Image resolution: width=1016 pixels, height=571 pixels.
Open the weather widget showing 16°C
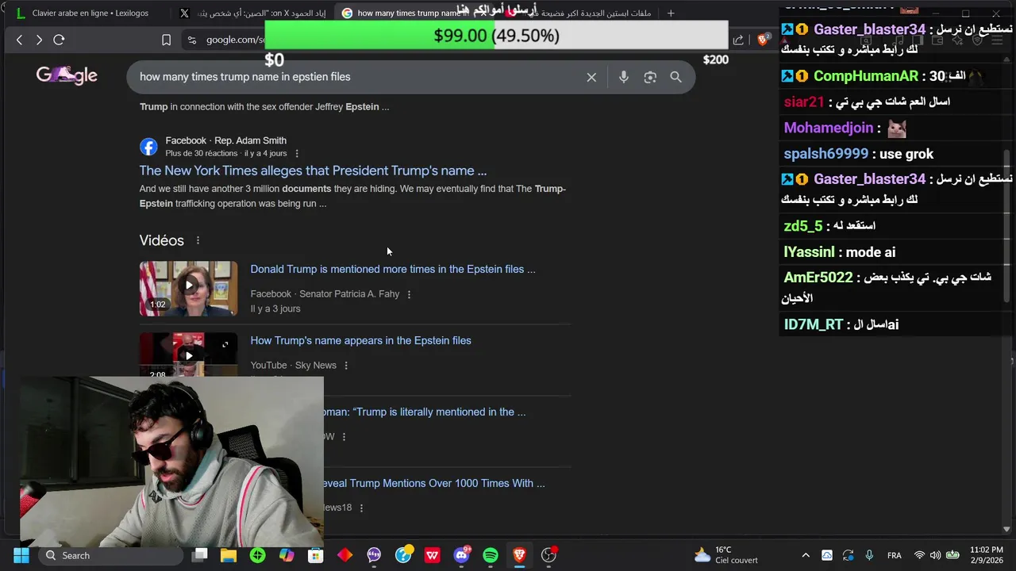725,555
